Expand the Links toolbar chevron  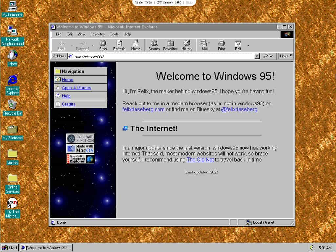(291, 56)
